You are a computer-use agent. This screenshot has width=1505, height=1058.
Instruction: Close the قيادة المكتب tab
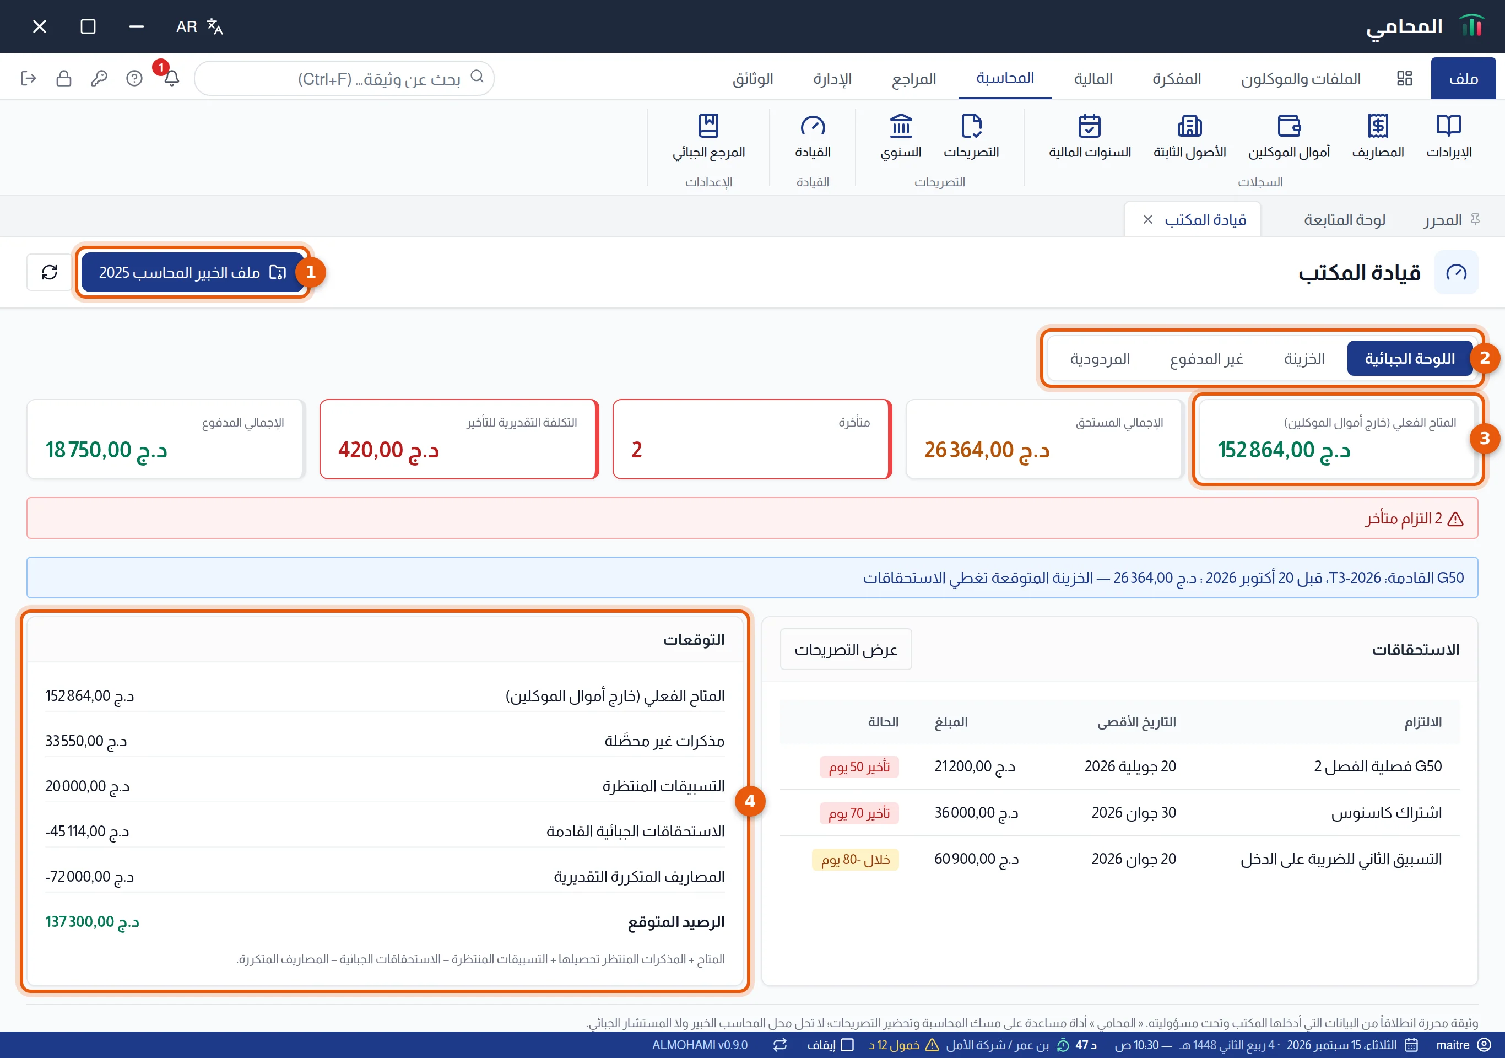pos(1148,220)
